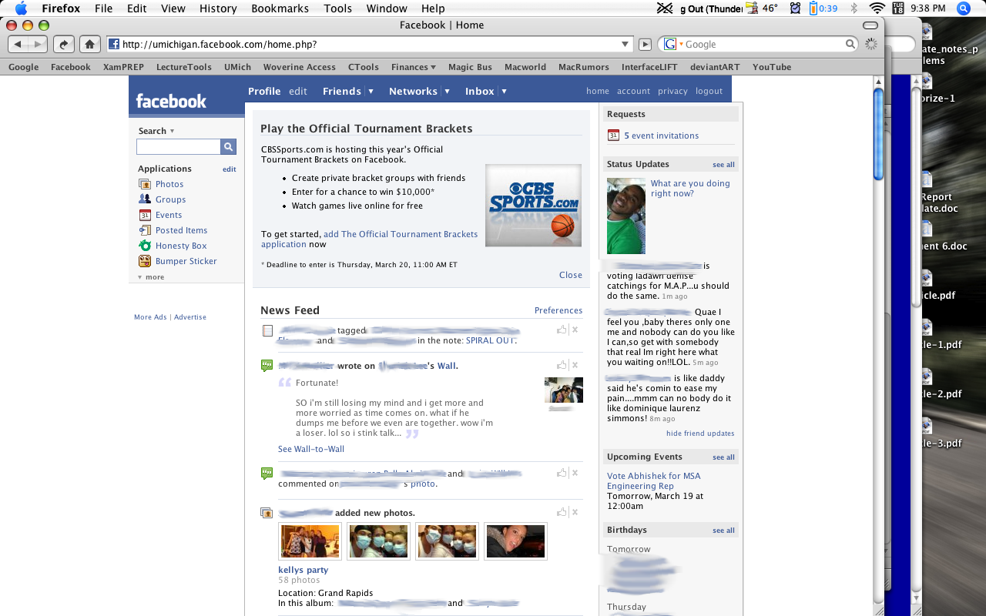Open the Bumper Sticker icon
The image size is (986, 616).
(145, 261)
